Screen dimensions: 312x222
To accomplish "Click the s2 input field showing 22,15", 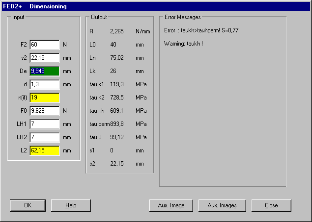I will [x=44, y=58].
